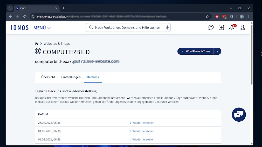Click the home icon in breadcrumb
This screenshot has height=147, width=262.
pyautogui.click(x=37, y=43)
